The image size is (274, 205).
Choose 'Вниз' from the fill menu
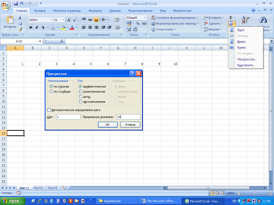click(246, 30)
